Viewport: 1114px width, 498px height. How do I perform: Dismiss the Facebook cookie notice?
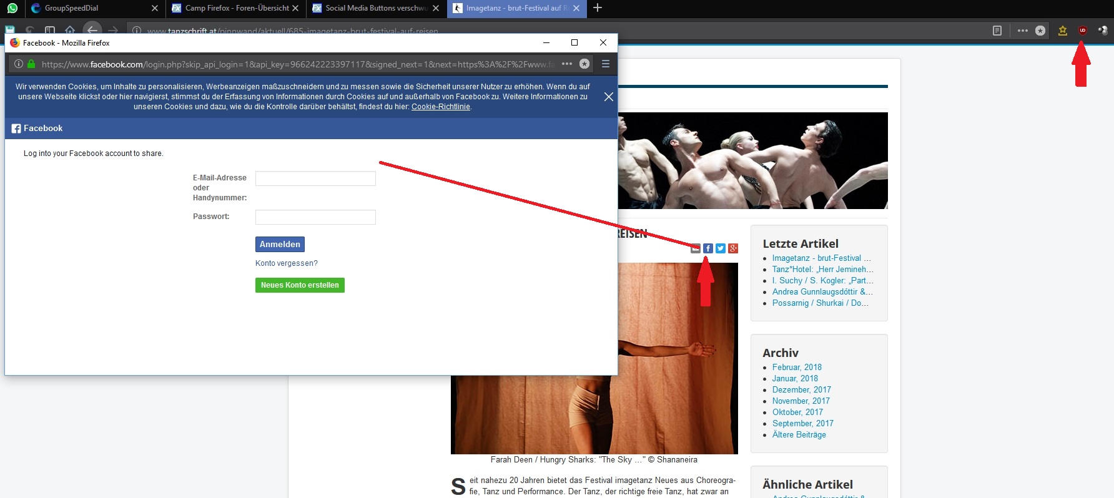609,97
